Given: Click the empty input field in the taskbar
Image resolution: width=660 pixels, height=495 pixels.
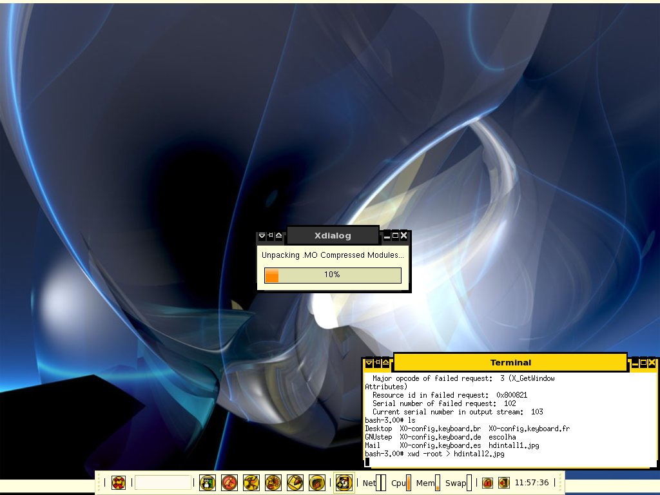Looking at the screenshot, I should [x=163, y=482].
